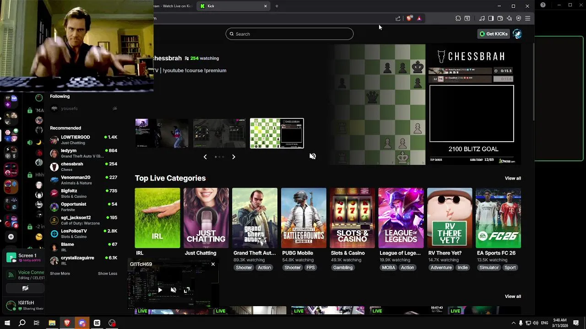586x329 pixels.
Task: Click the second View all link below
Action: [x=513, y=297]
